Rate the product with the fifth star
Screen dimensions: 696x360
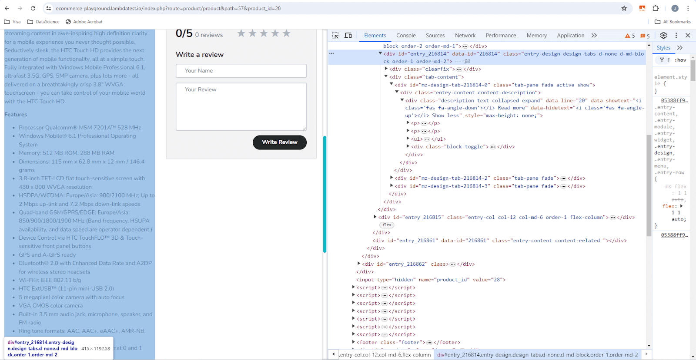coord(286,33)
